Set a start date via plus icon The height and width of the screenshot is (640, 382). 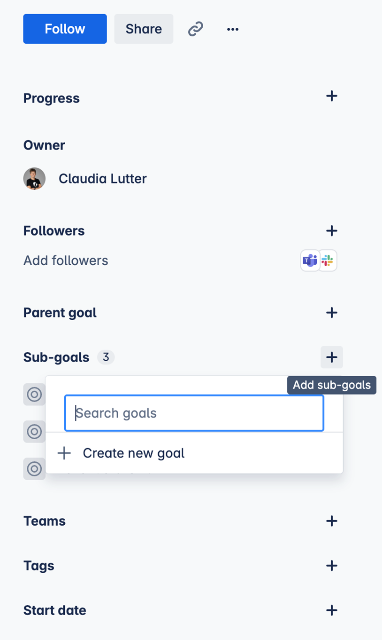332,610
